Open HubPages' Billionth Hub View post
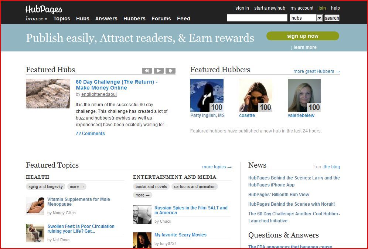This screenshot has height=249, width=368. (279, 195)
